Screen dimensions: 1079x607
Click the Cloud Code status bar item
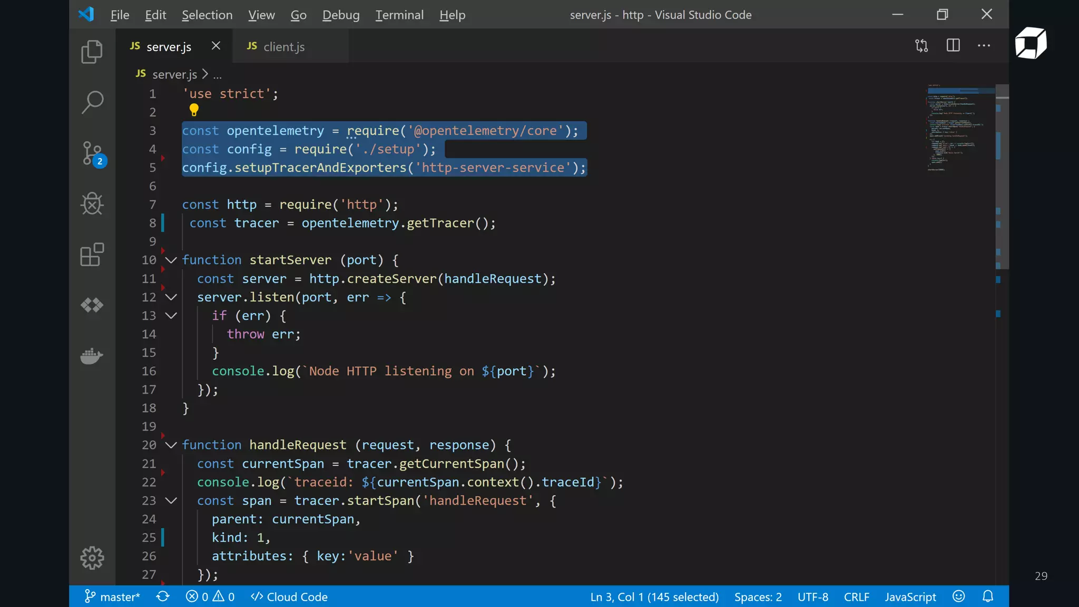click(x=289, y=596)
